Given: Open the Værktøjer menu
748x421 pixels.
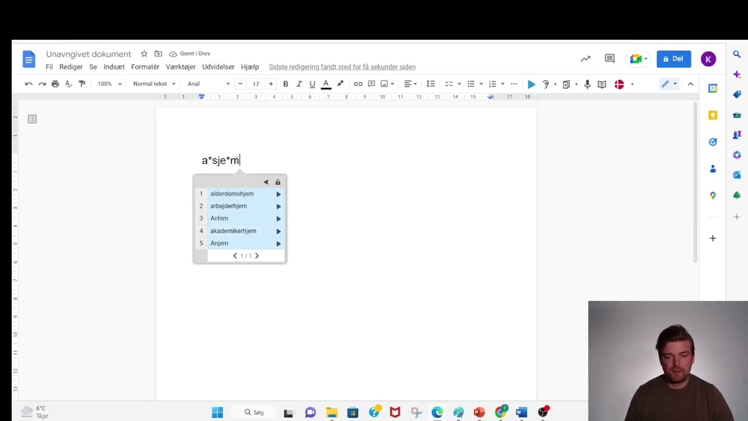Looking at the screenshot, I should (x=181, y=67).
